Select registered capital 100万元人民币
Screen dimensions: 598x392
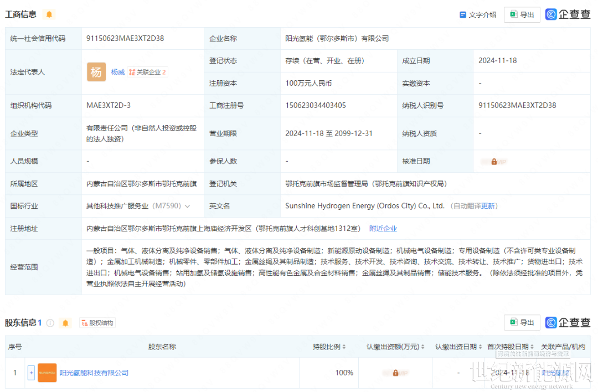(x=308, y=83)
